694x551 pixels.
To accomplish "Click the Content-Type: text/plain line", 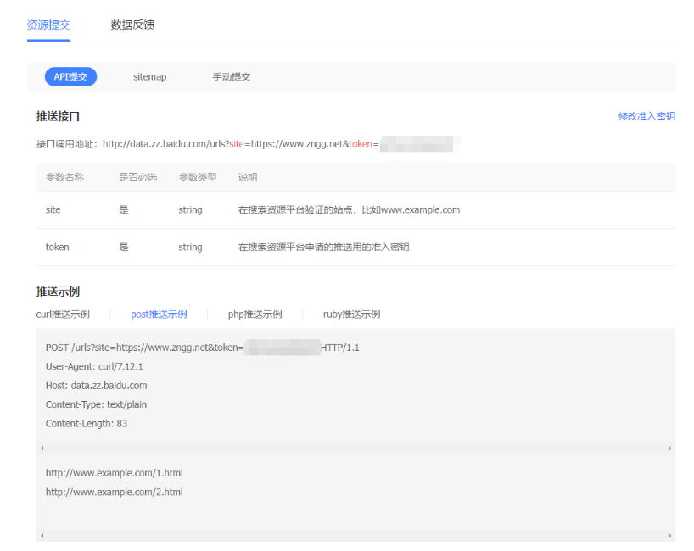I will click(x=96, y=404).
